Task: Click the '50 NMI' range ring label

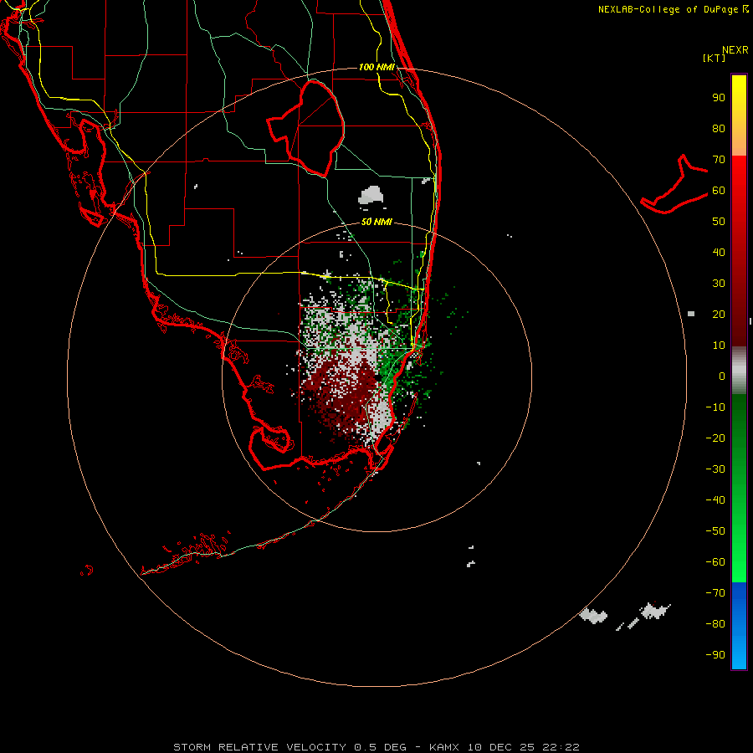Action: [376, 222]
